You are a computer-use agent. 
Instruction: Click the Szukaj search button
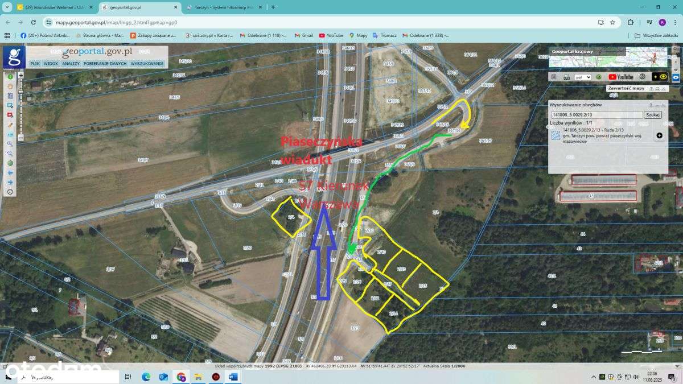(x=652, y=115)
